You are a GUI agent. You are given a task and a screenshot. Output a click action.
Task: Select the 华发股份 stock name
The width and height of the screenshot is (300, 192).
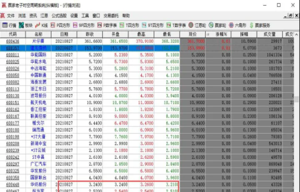point(38,171)
